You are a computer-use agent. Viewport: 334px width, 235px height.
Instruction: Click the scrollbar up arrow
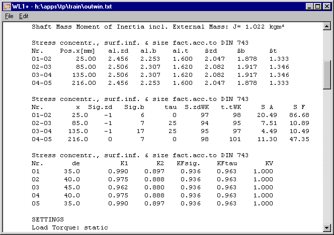pyautogui.click(x=326, y=26)
